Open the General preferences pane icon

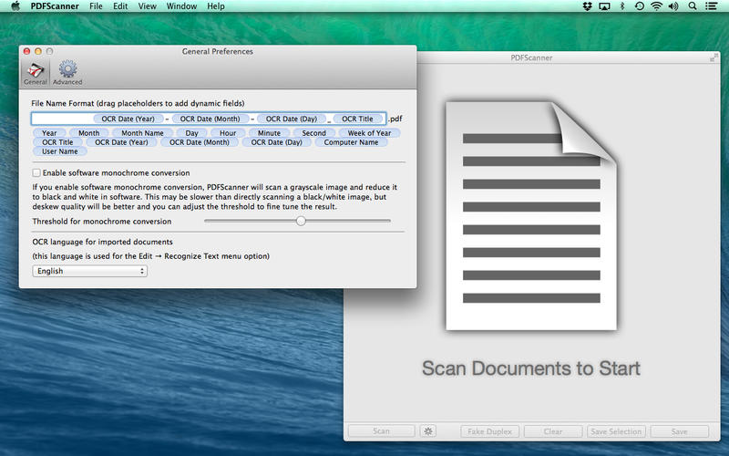click(35, 73)
